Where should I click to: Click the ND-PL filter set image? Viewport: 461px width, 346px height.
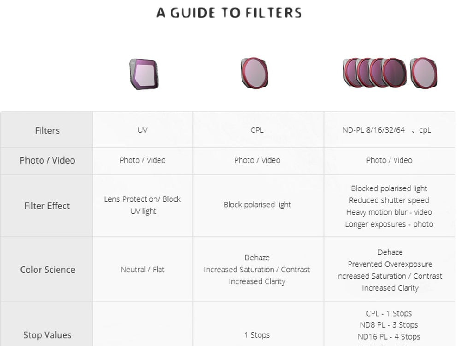click(375, 72)
